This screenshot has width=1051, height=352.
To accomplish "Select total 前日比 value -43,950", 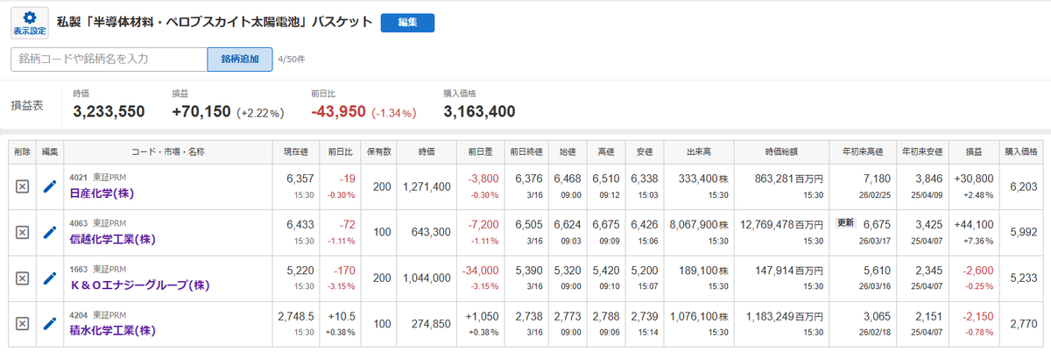I will pyautogui.click(x=339, y=111).
